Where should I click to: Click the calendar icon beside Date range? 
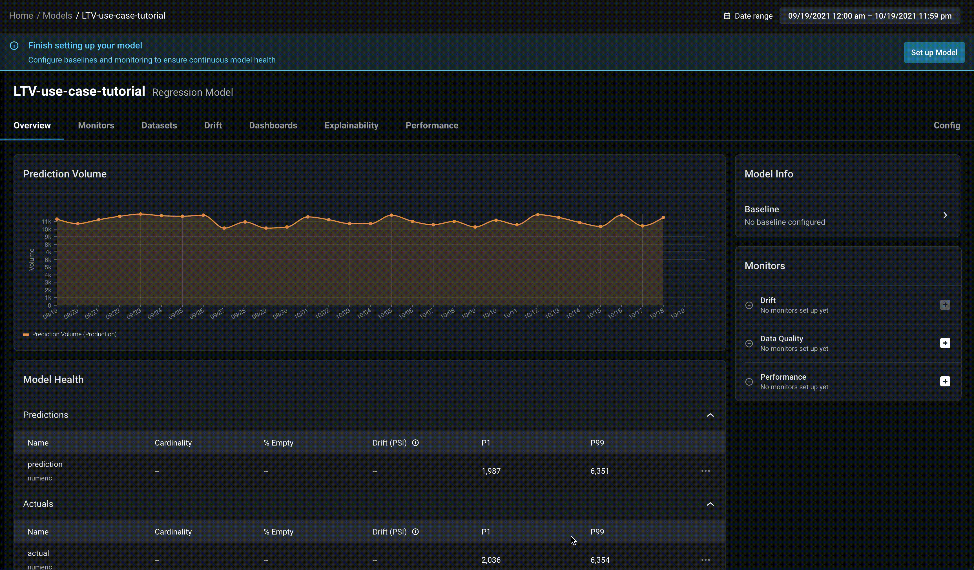coord(727,16)
